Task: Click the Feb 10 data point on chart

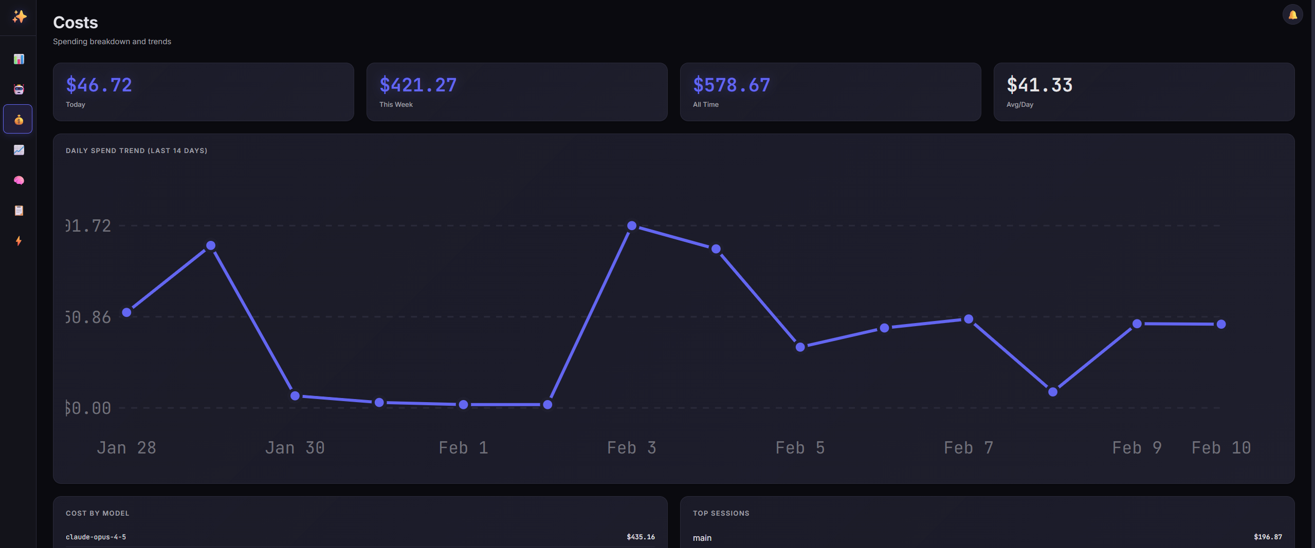Action: (1221, 324)
